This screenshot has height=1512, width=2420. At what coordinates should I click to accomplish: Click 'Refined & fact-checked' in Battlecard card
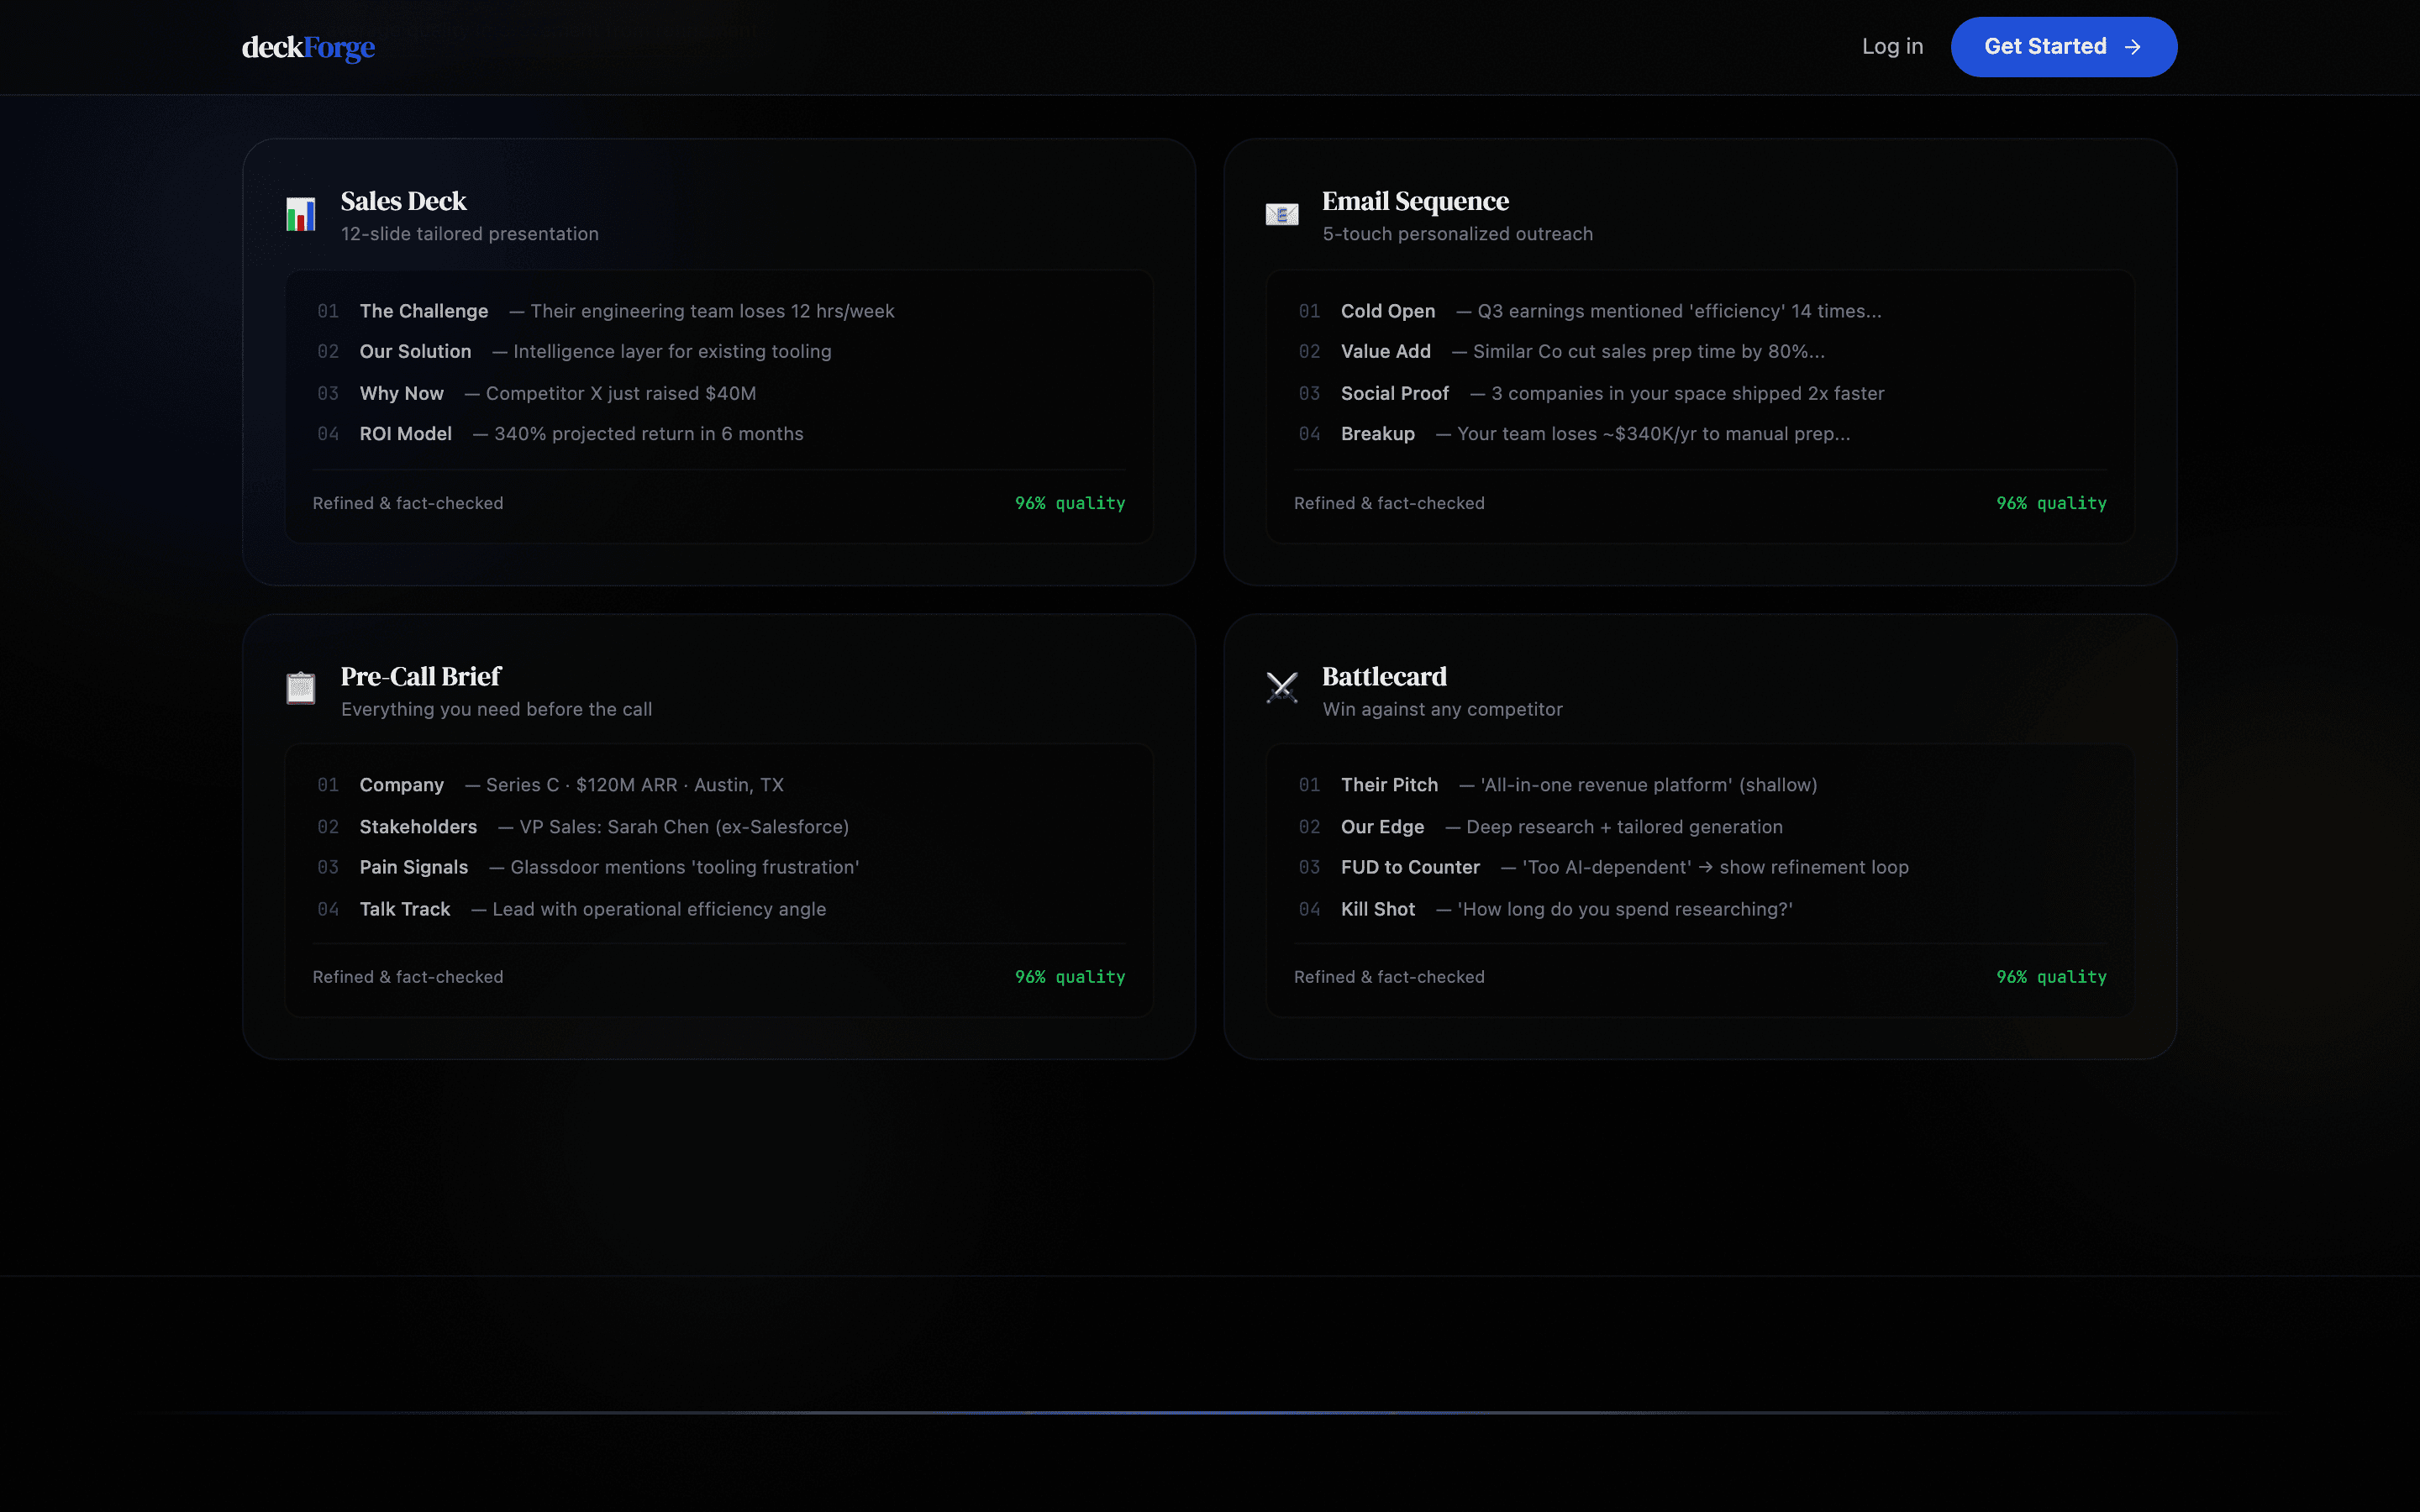point(1389,977)
